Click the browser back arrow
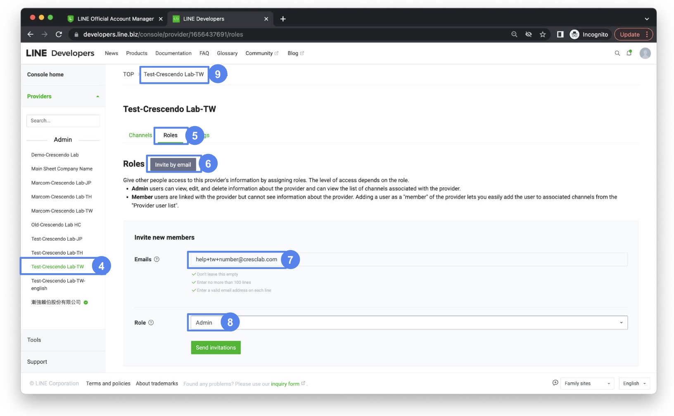674x416 pixels. (x=30, y=34)
